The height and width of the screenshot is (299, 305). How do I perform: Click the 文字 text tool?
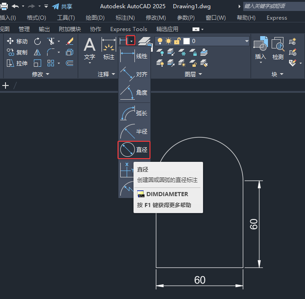point(90,49)
